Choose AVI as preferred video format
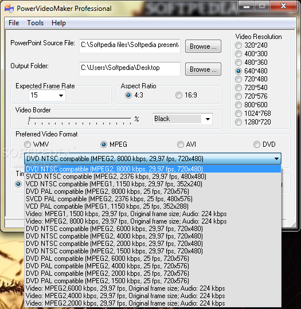The height and width of the screenshot is (309, 301). tap(186, 144)
